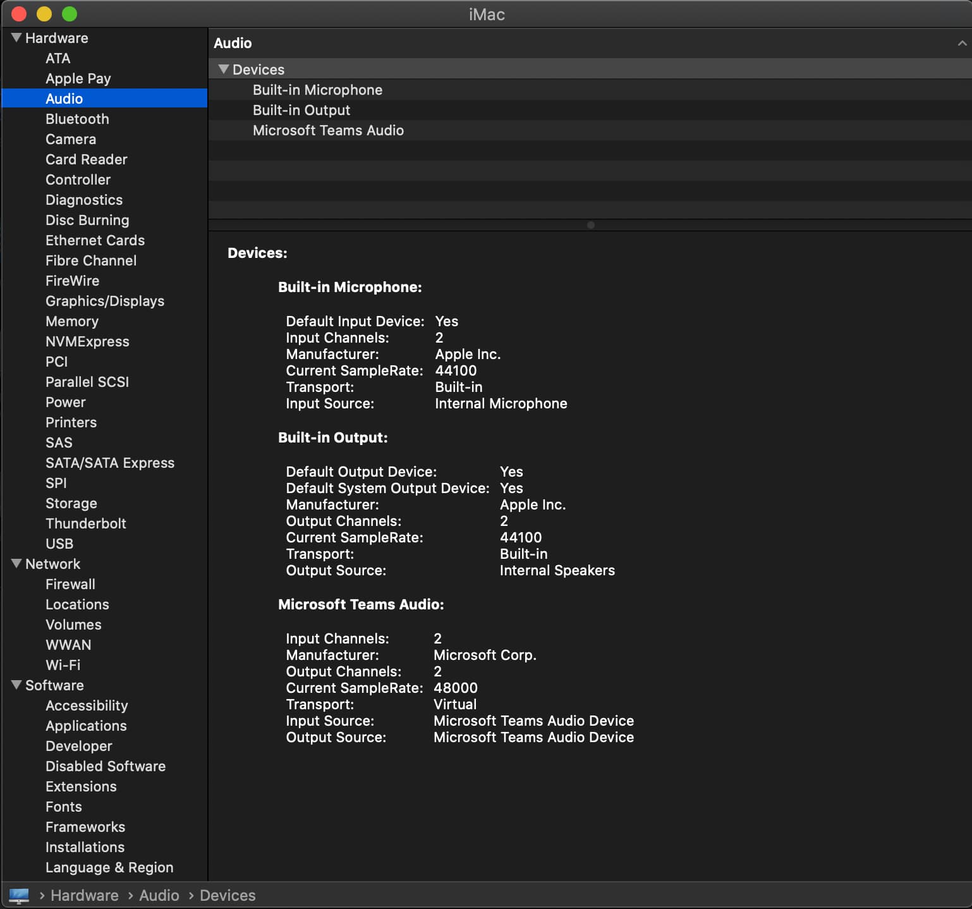Open Applications under Software

86,726
